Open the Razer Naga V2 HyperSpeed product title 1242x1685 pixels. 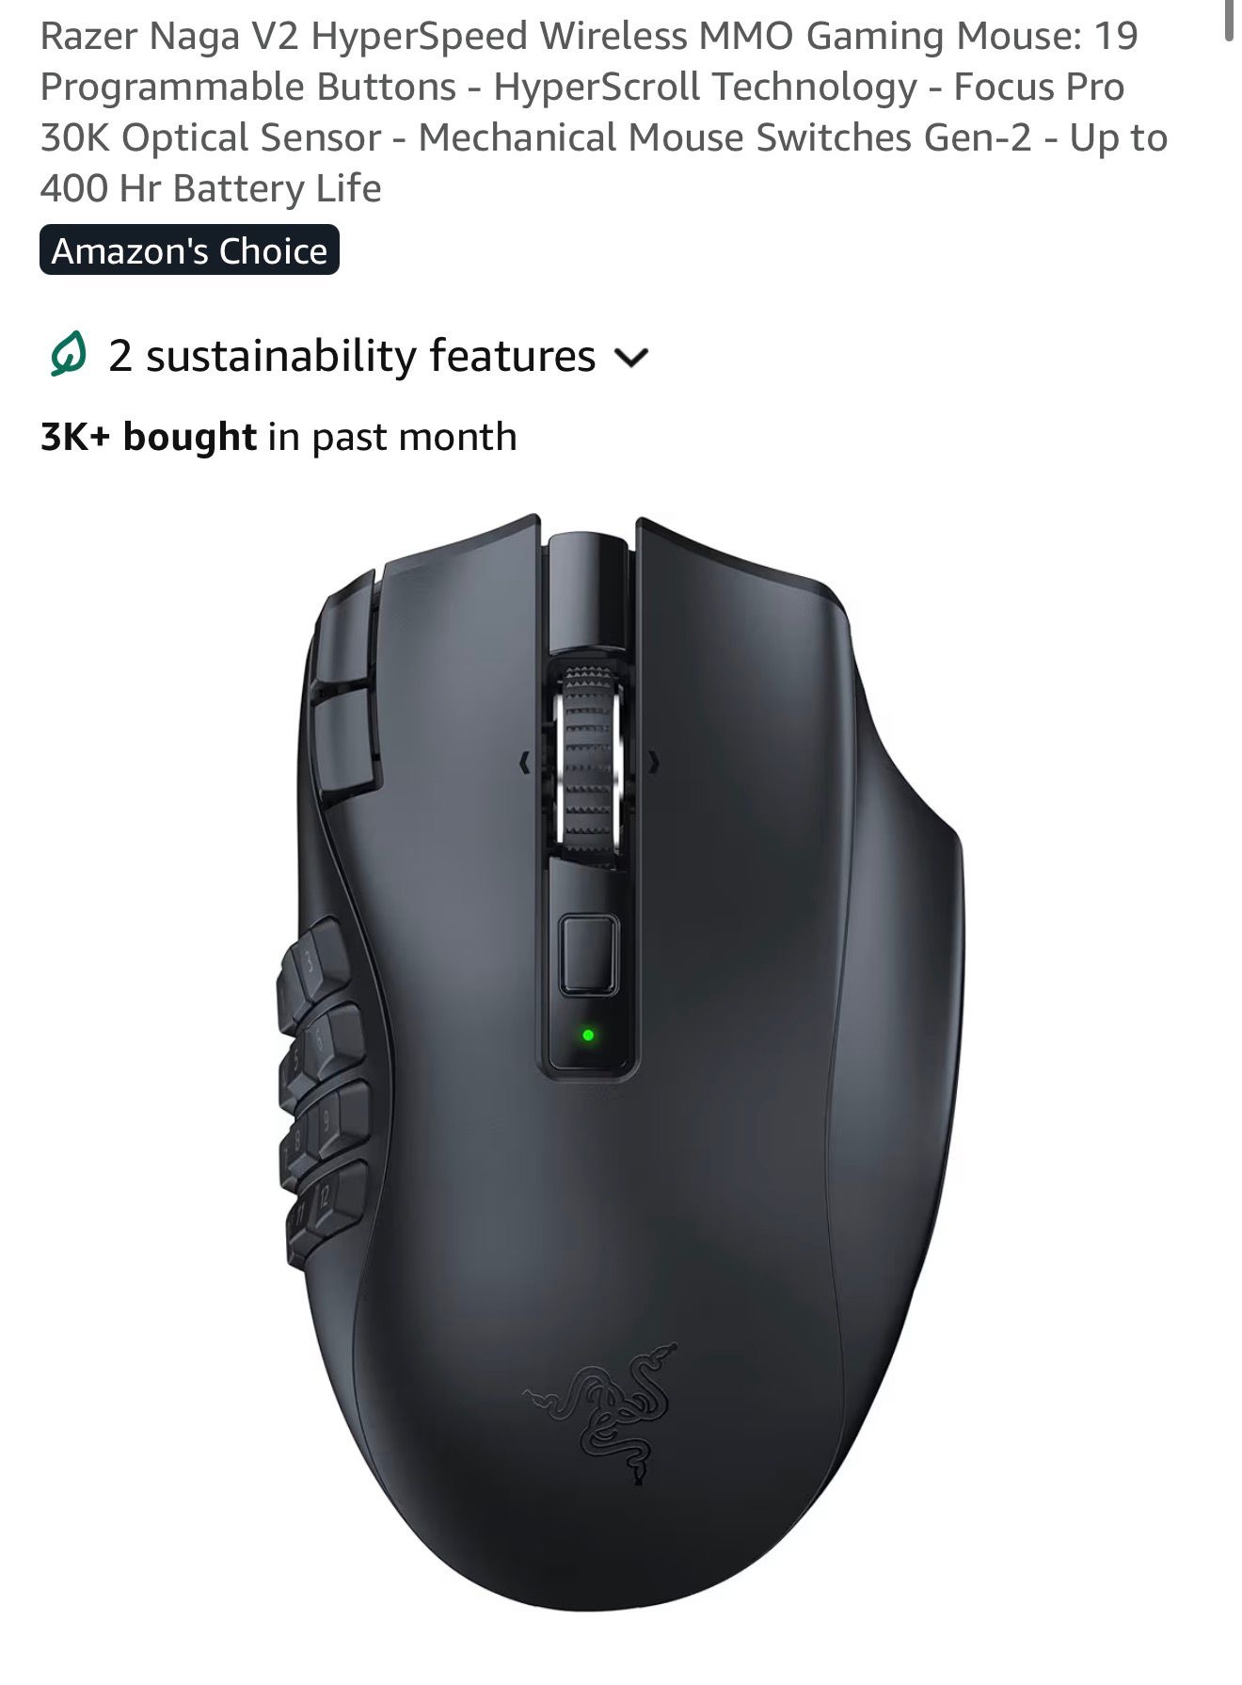click(604, 112)
